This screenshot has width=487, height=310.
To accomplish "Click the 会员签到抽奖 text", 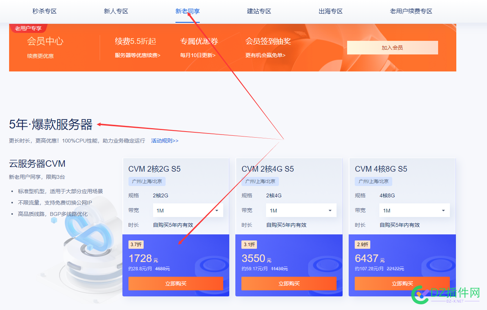I will coord(268,41).
